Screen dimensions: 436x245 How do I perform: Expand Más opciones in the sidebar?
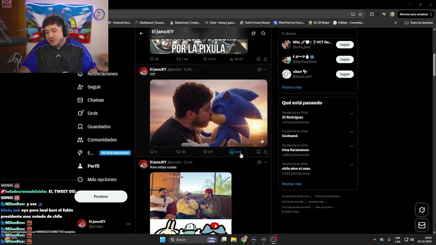[x=97, y=179]
